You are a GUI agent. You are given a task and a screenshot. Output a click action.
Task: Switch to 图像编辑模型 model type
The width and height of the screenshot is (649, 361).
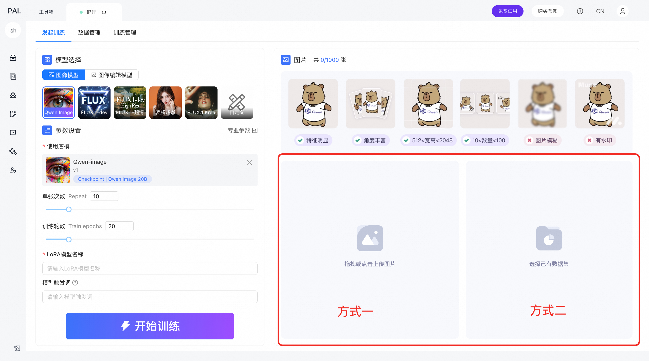112,75
